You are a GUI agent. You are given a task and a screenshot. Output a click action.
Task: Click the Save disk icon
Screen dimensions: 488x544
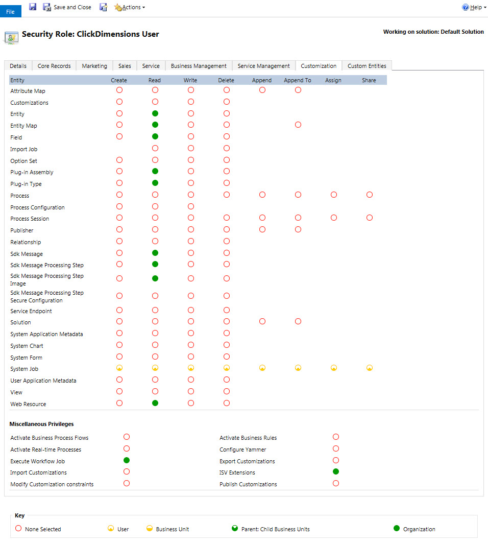(33, 7)
